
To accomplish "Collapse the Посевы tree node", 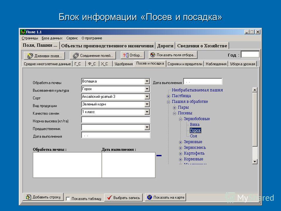I will click(174, 114).
